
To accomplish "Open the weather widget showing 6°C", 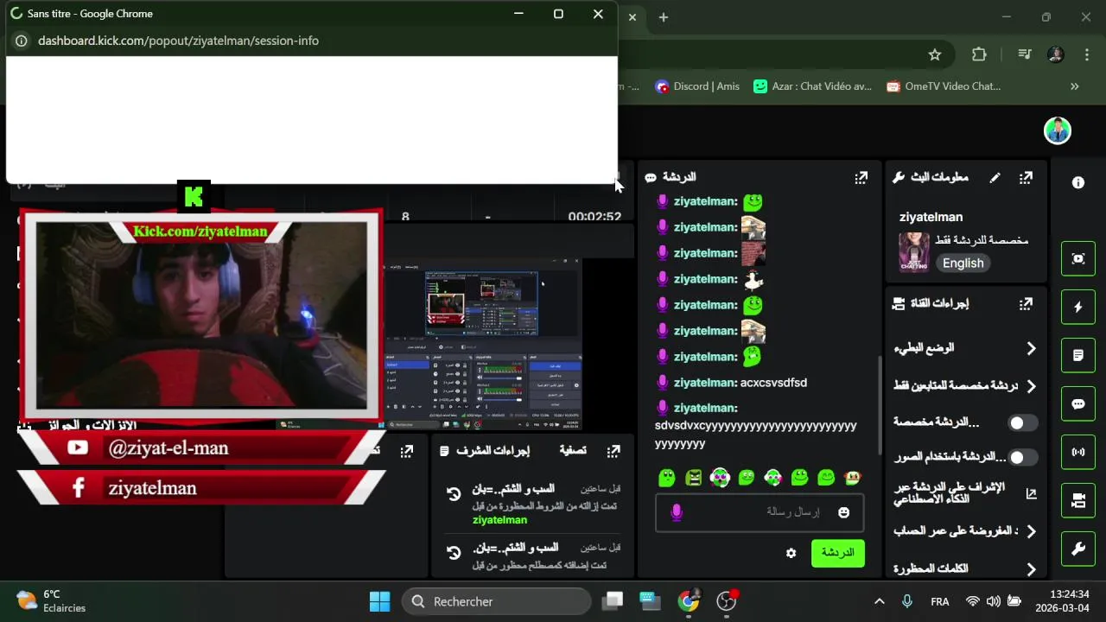I will (x=52, y=601).
